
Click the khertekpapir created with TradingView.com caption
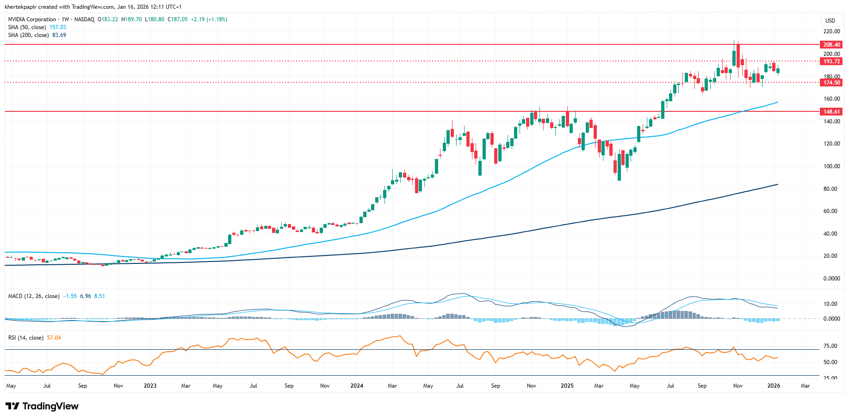click(x=93, y=7)
